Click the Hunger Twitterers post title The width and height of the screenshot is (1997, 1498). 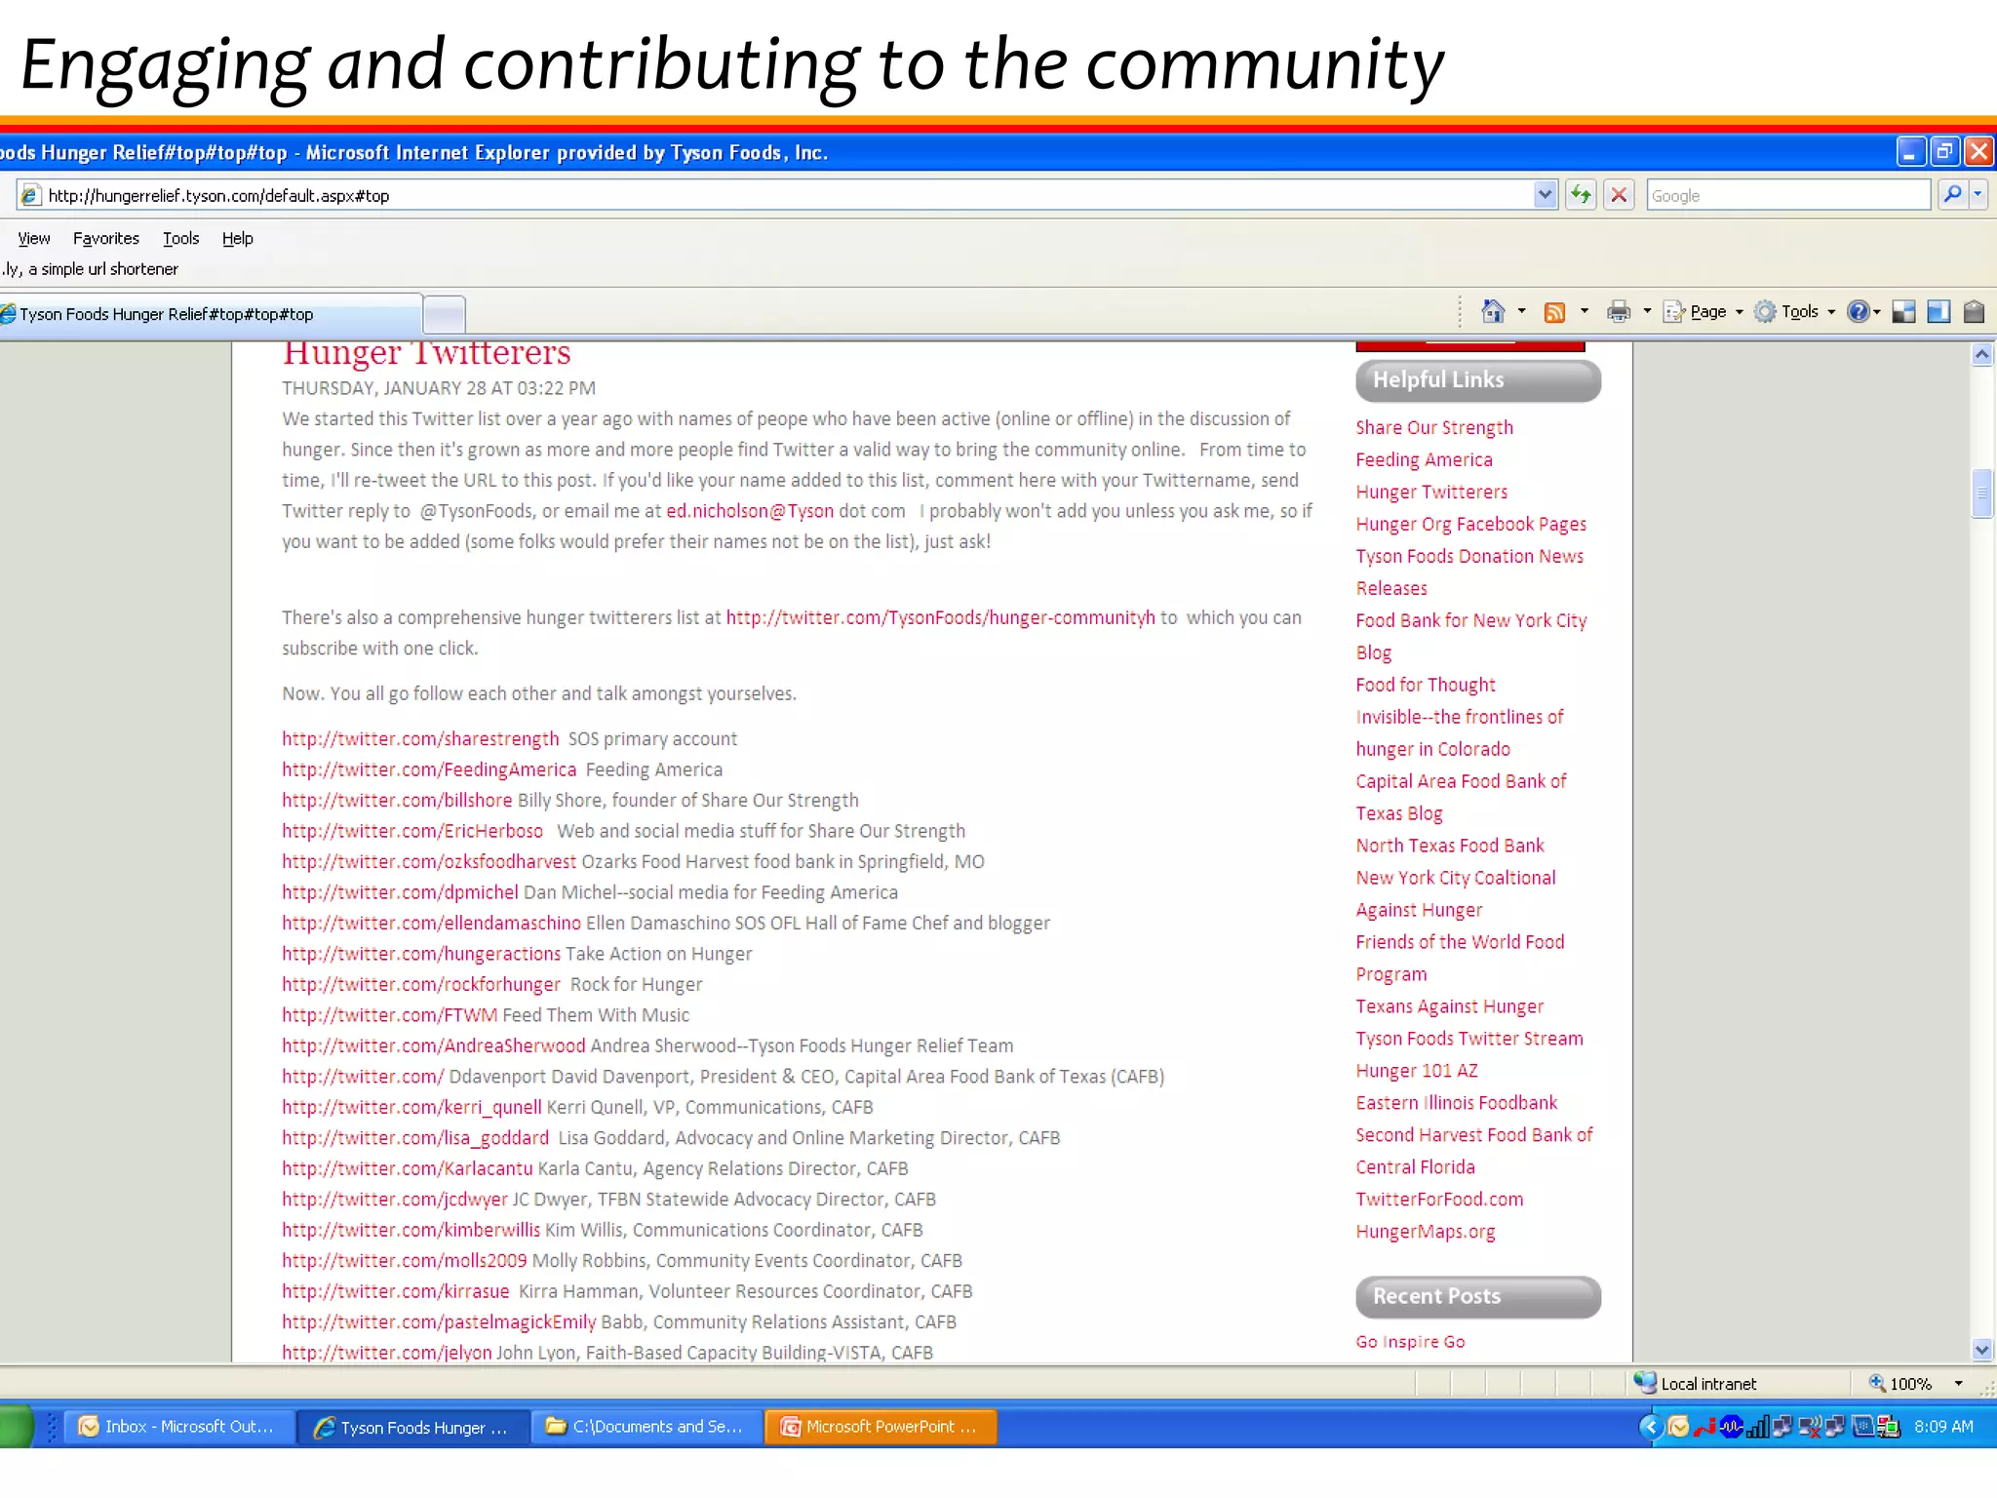coord(427,352)
